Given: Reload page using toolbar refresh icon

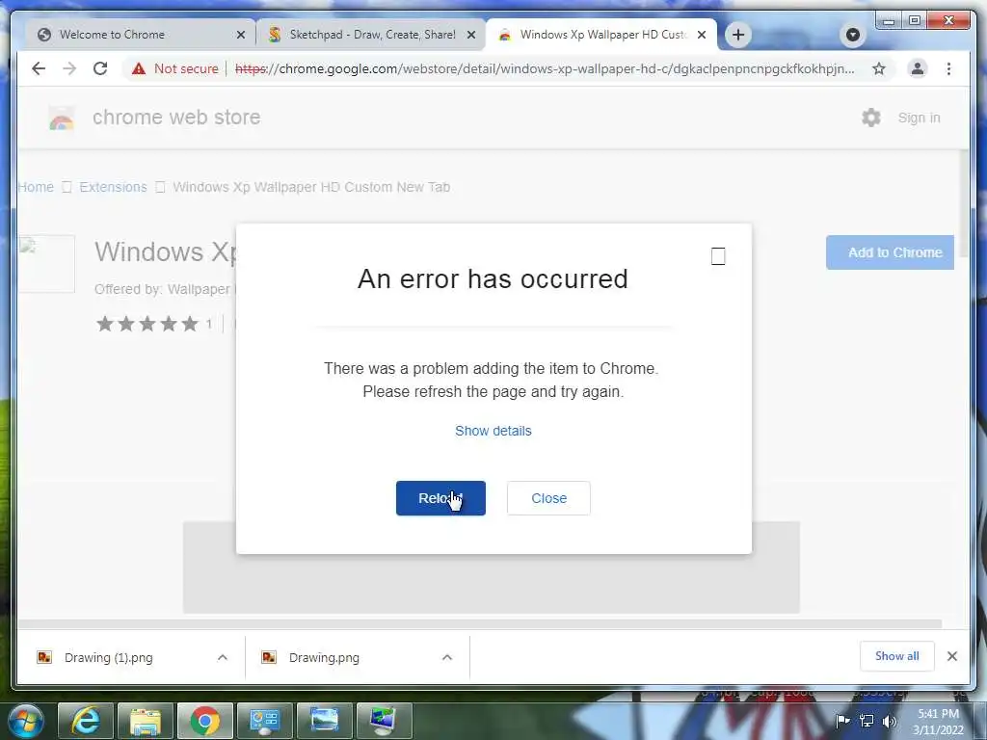Looking at the screenshot, I should (x=100, y=68).
